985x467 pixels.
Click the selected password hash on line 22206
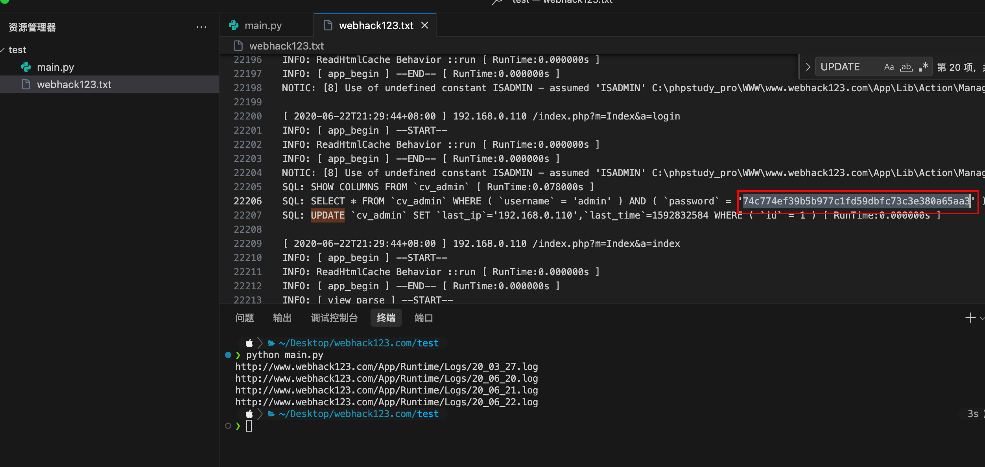coord(856,201)
